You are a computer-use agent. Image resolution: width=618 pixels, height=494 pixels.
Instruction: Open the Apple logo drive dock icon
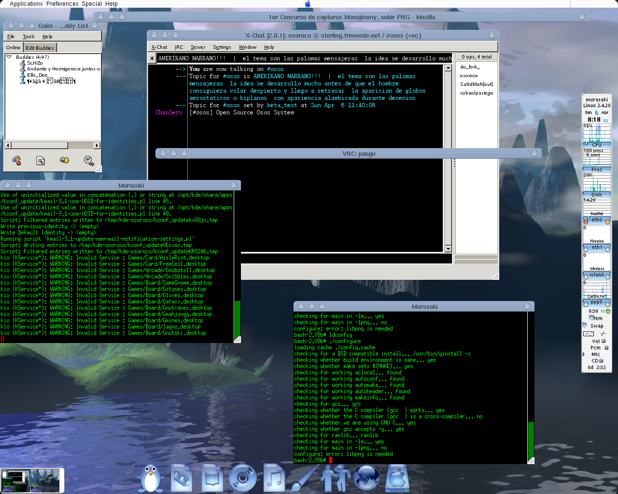tap(397, 478)
